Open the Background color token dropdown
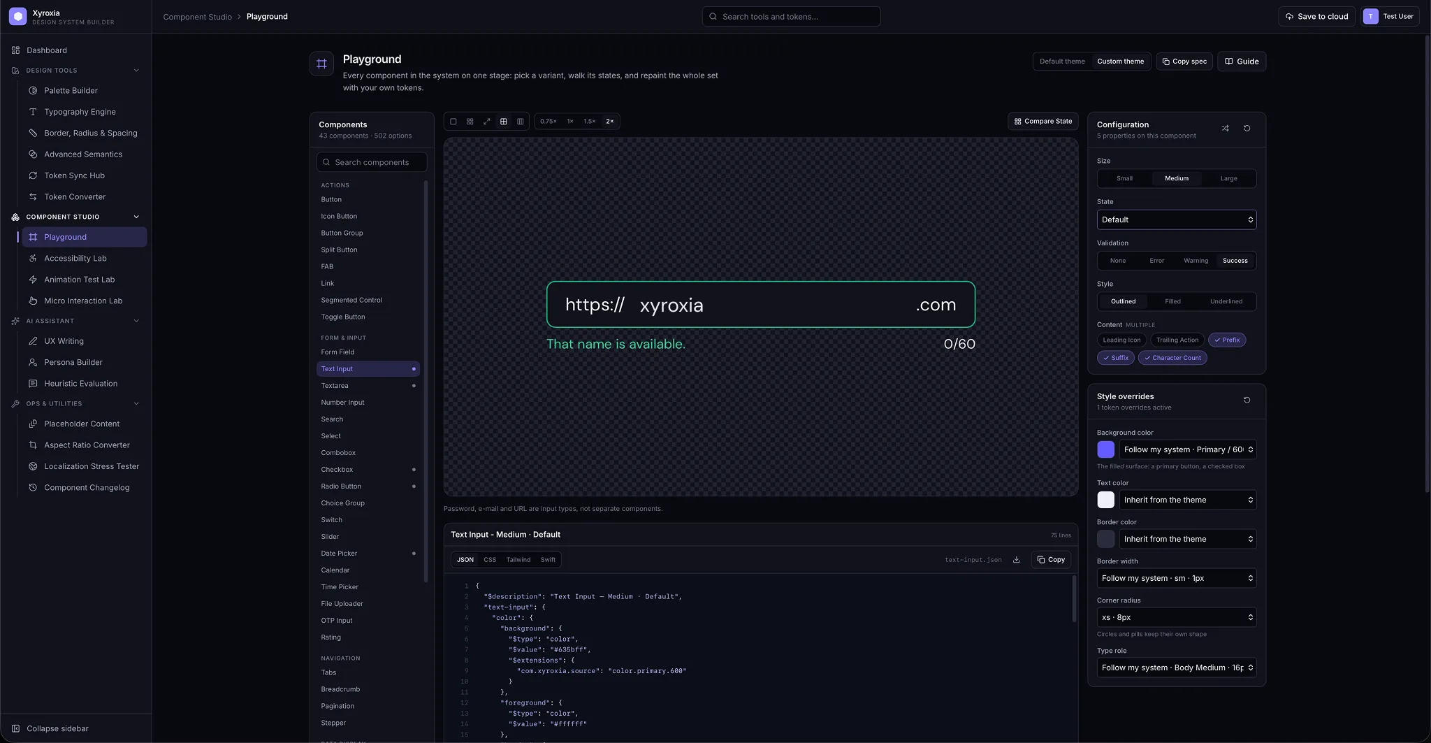The height and width of the screenshot is (743, 1431). click(1188, 450)
